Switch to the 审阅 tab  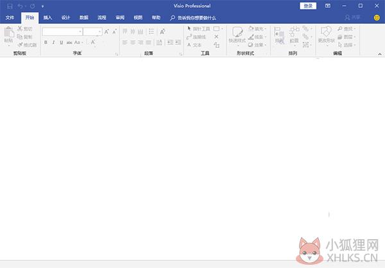click(120, 18)
